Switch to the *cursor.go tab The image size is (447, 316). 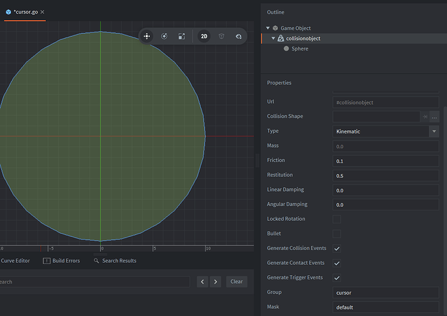point(25,12)
